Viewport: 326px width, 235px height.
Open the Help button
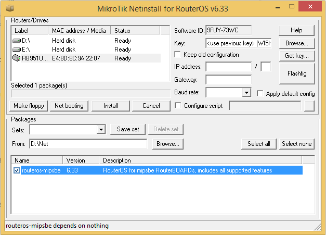coord(296,30)
